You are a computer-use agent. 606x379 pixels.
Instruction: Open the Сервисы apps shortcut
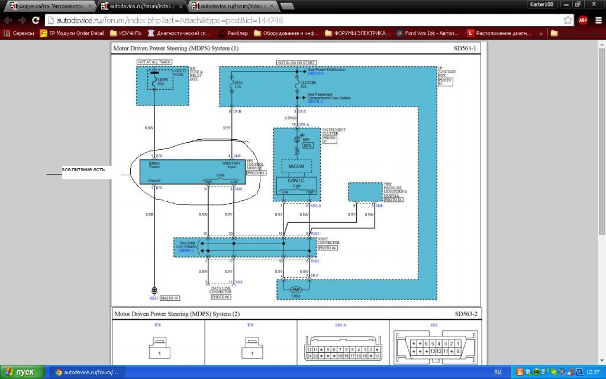tap(18, 33)
